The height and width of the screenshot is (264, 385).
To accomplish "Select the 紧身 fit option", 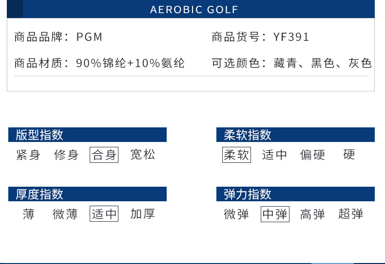I will click(x=28, y=155).
